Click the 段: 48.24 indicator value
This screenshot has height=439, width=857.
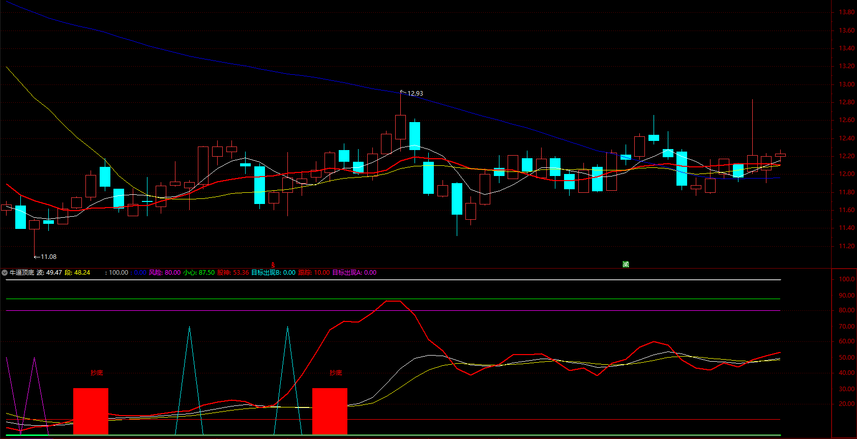pos(77,273)
